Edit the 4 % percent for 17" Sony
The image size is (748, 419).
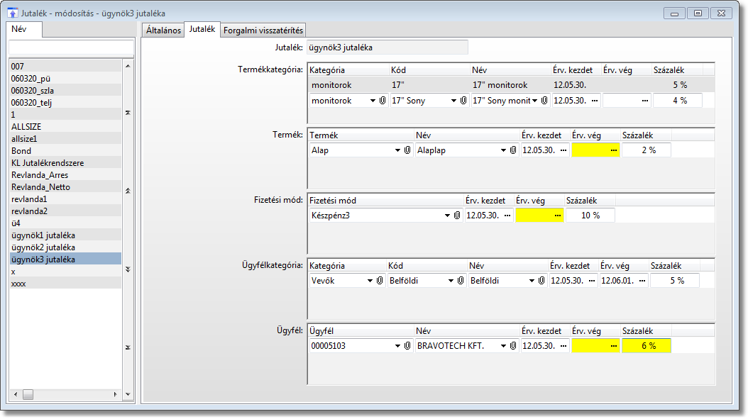pos(678,101)
